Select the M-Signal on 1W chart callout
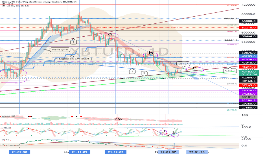263x155 pixels. pos(72,59)
